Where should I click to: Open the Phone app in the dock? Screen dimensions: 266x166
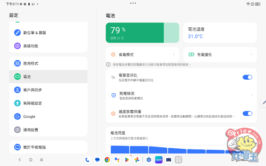pyautogui.click(x=87, y=160)
